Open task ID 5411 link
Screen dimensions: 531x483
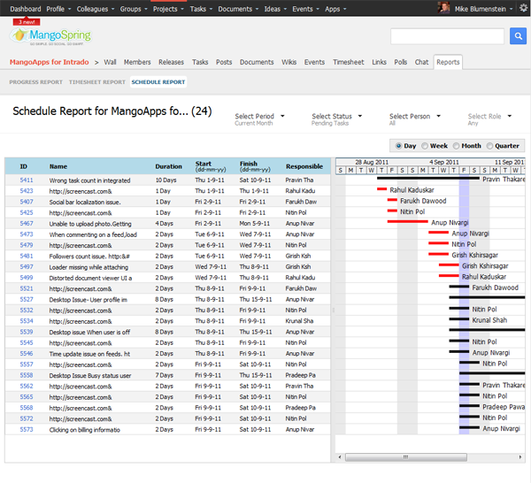coord(27,180)
